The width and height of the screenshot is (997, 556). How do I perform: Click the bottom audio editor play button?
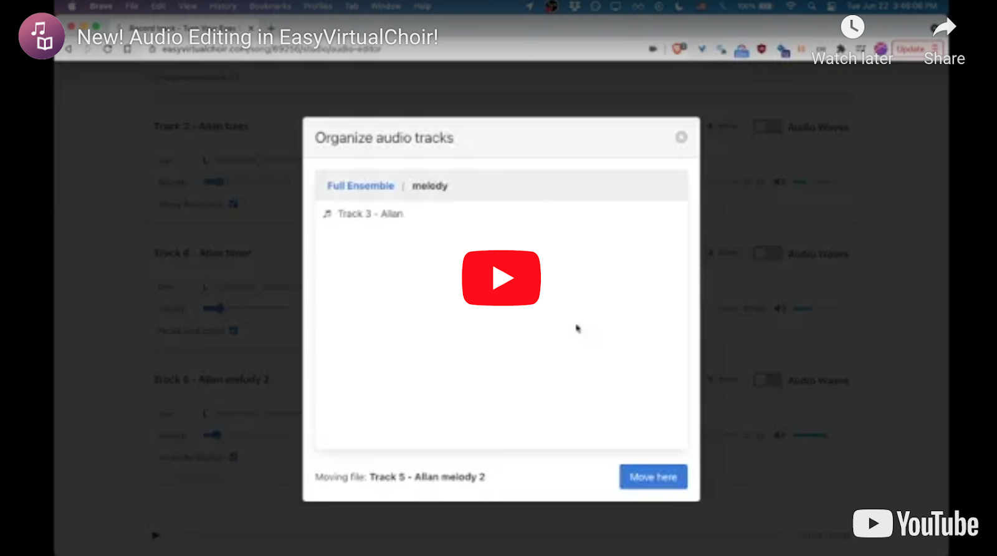coord(155,535)
